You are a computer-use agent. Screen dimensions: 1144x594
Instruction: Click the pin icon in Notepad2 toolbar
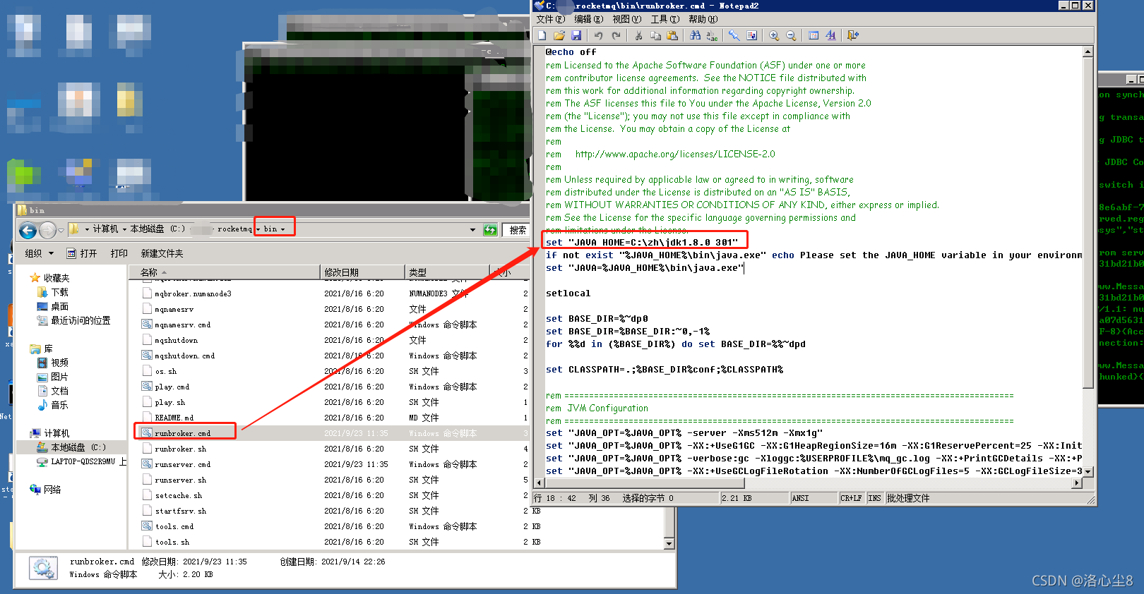734,35
